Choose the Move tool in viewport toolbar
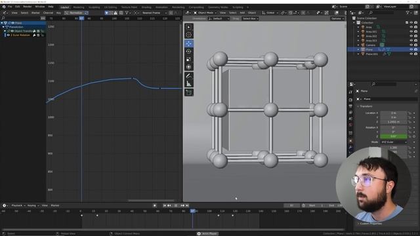The width and height of the screenshot is (420, 236). [189, 44]
